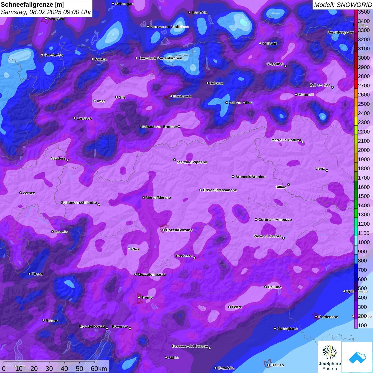
Task: Click the Sillian label
Action: [281, 187]
